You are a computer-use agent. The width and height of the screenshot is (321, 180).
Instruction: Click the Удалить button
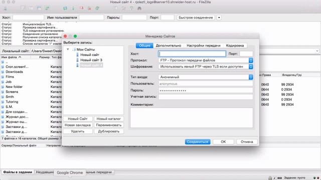click(78, 131)
